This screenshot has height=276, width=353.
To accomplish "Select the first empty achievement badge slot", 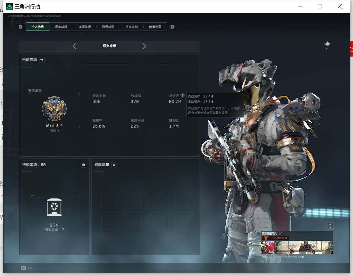I will [x=109, y=201].
